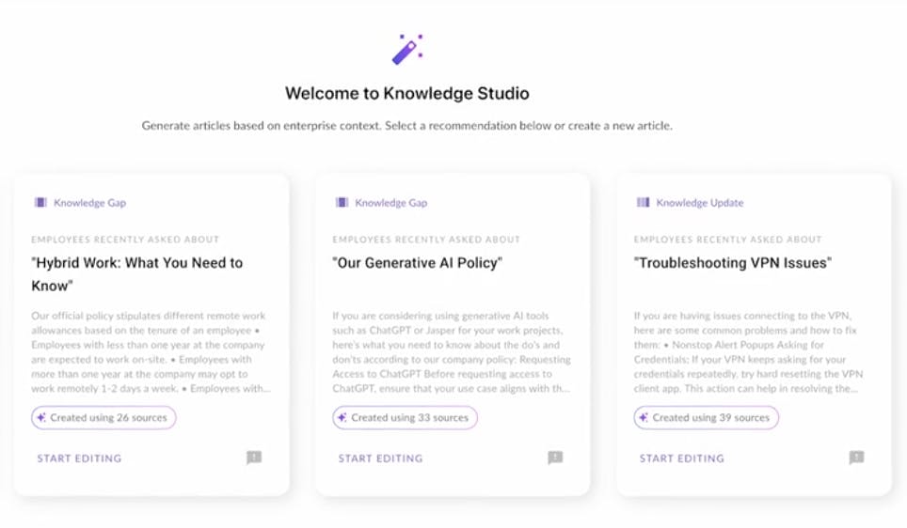
Task: Click the sparkle icon beside 39 sources
Action: tap(644, 417)
